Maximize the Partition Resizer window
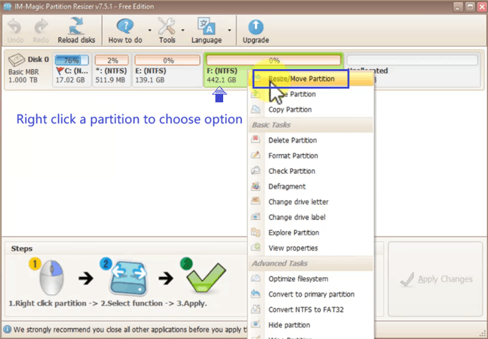 point(470,7)
